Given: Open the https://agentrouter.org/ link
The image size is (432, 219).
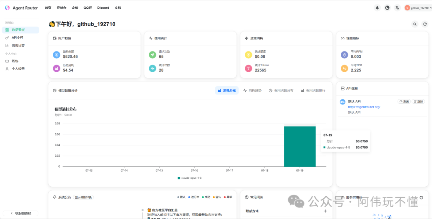Looking at the screenshot, I should (x=364, y=107).
